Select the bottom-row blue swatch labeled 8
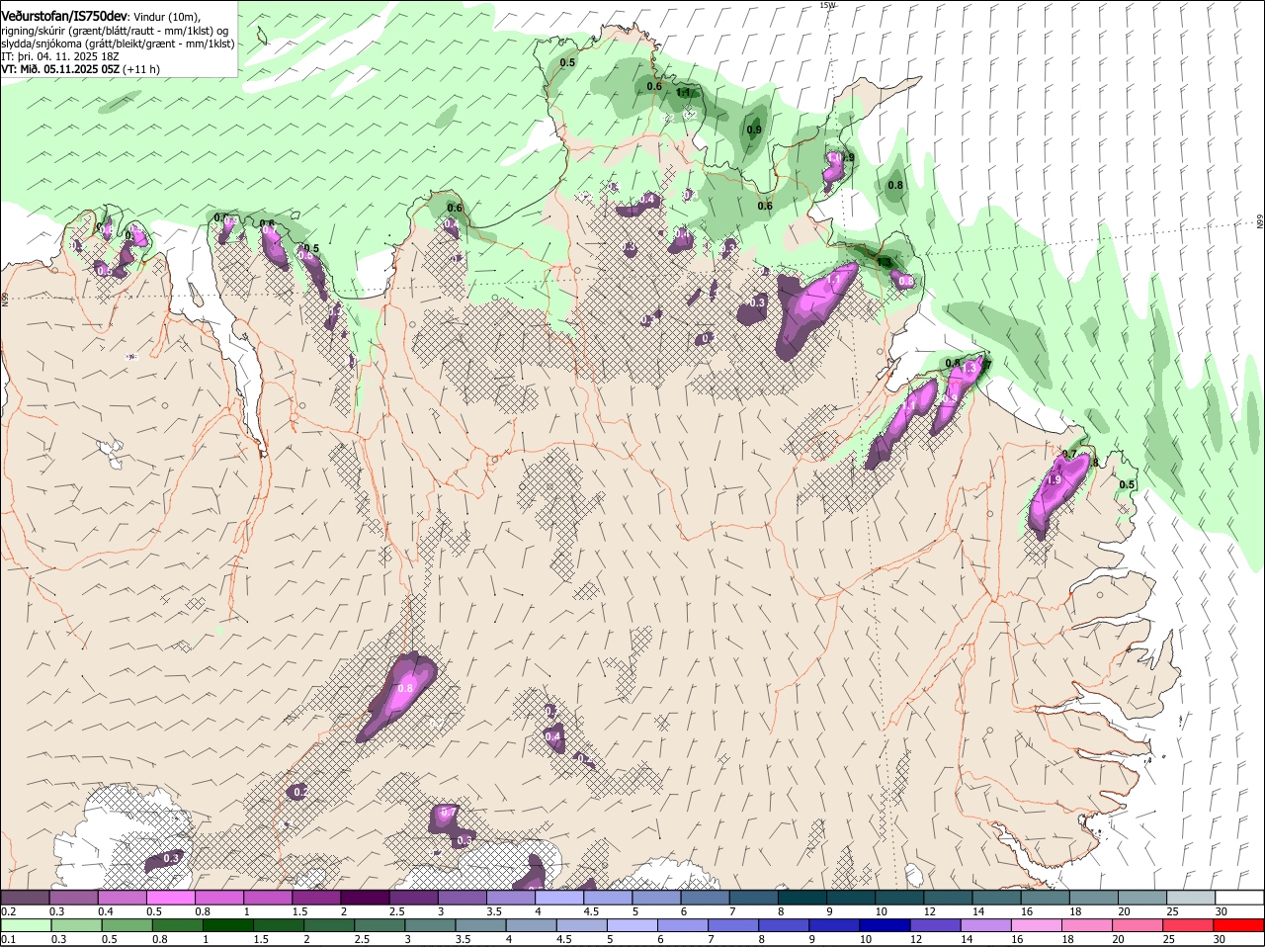Viewport: 1265px width, 947px height. click(x=783, y=925)
